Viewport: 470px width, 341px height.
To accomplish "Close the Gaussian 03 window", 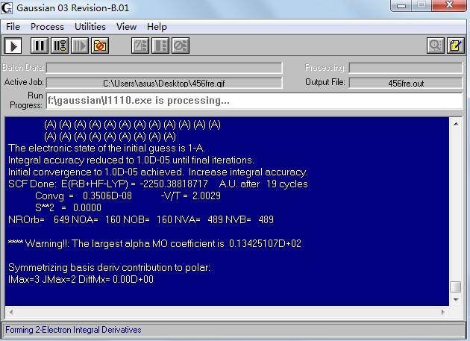I will pyautogui.click(x=449, y=6).
